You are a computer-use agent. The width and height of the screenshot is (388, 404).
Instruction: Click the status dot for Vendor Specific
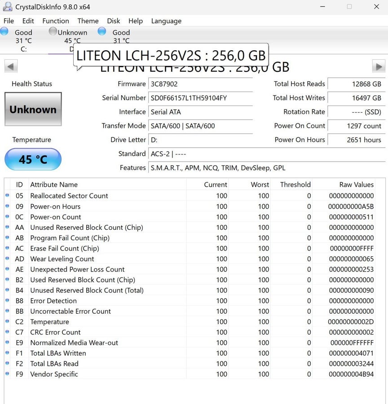[x=7, y=373]
